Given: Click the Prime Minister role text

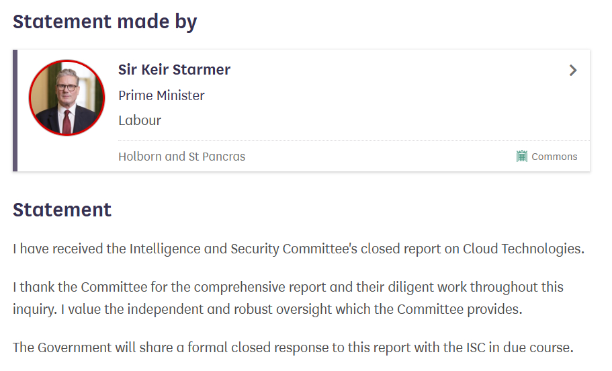Looking at the screenshot, I should pyautogui.click(x=161, y=95).
